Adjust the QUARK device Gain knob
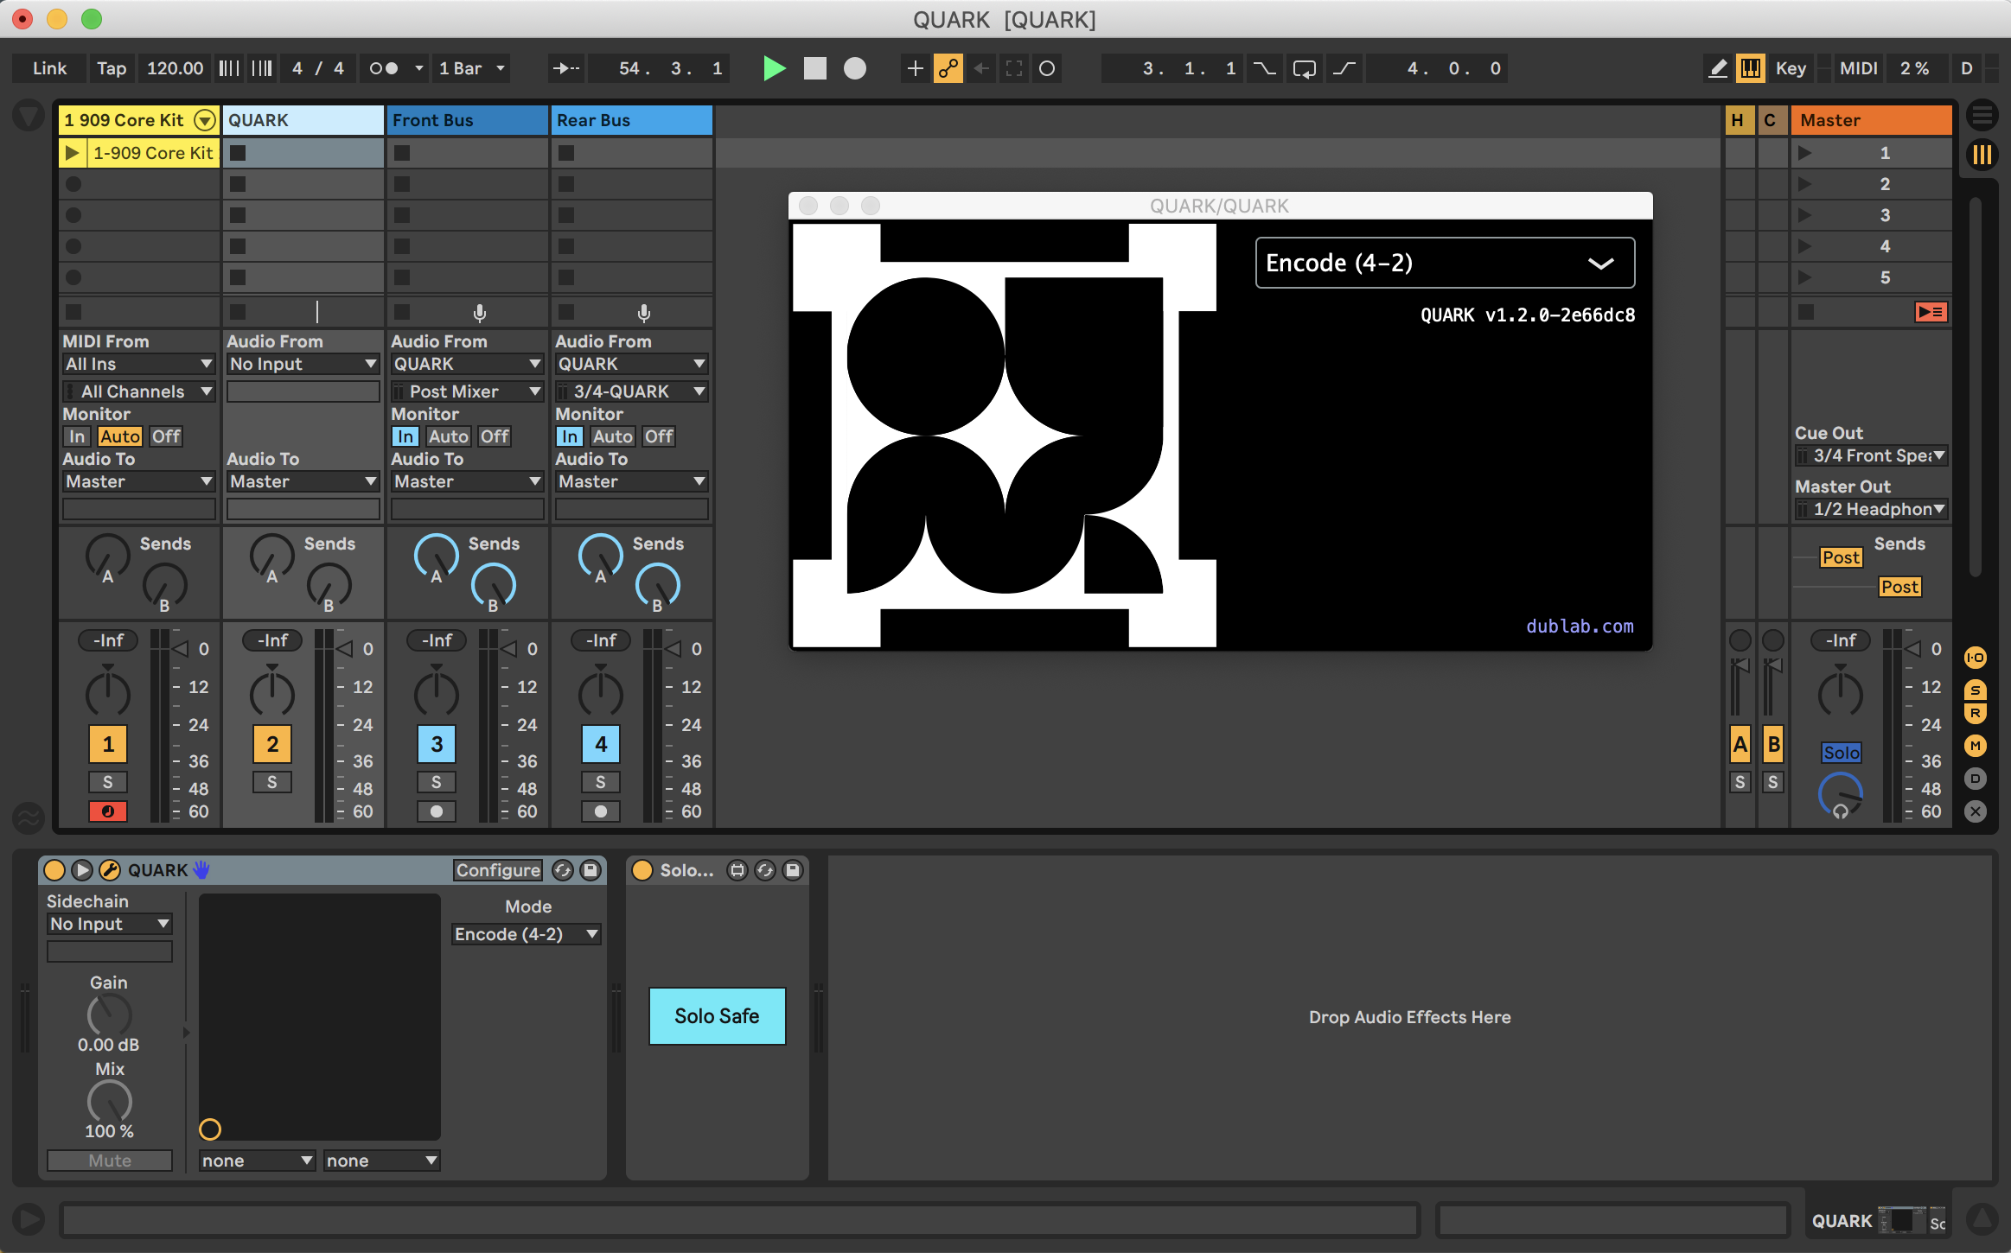Screen dimensions: 2011x1253 (x=109, y=1014)
